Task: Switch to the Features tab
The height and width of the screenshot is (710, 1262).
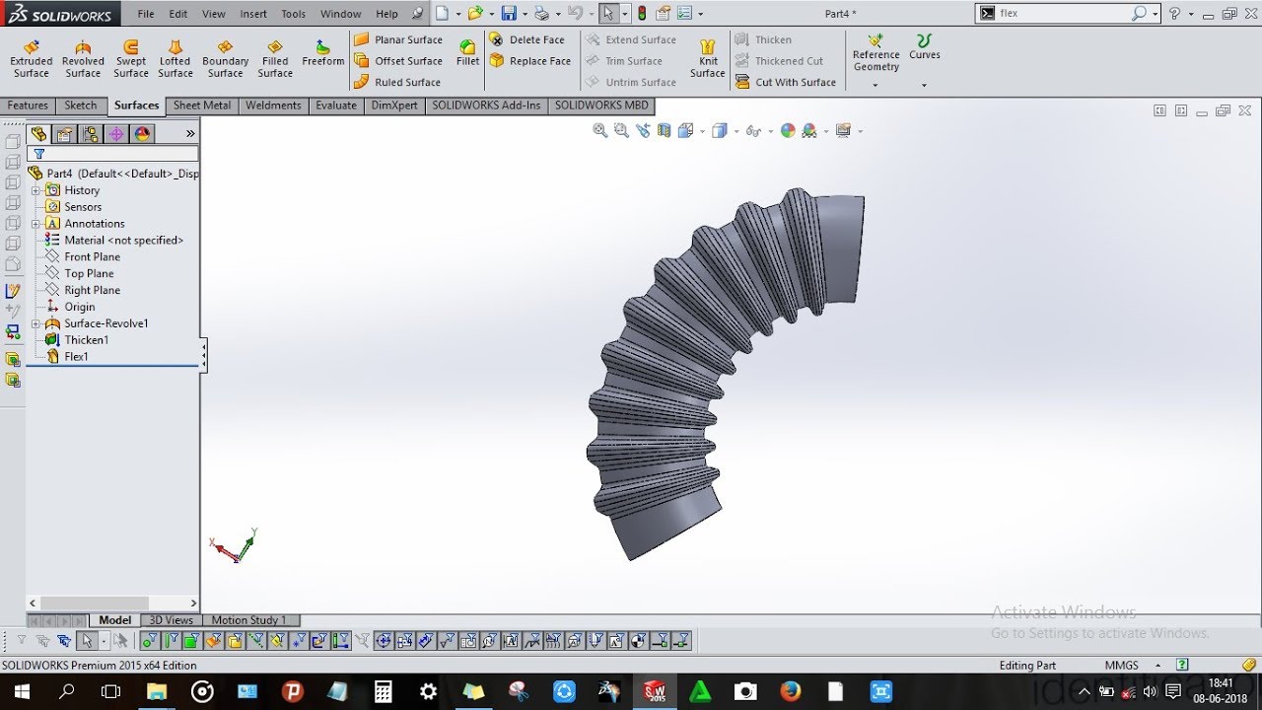Action: coord(28,106)
